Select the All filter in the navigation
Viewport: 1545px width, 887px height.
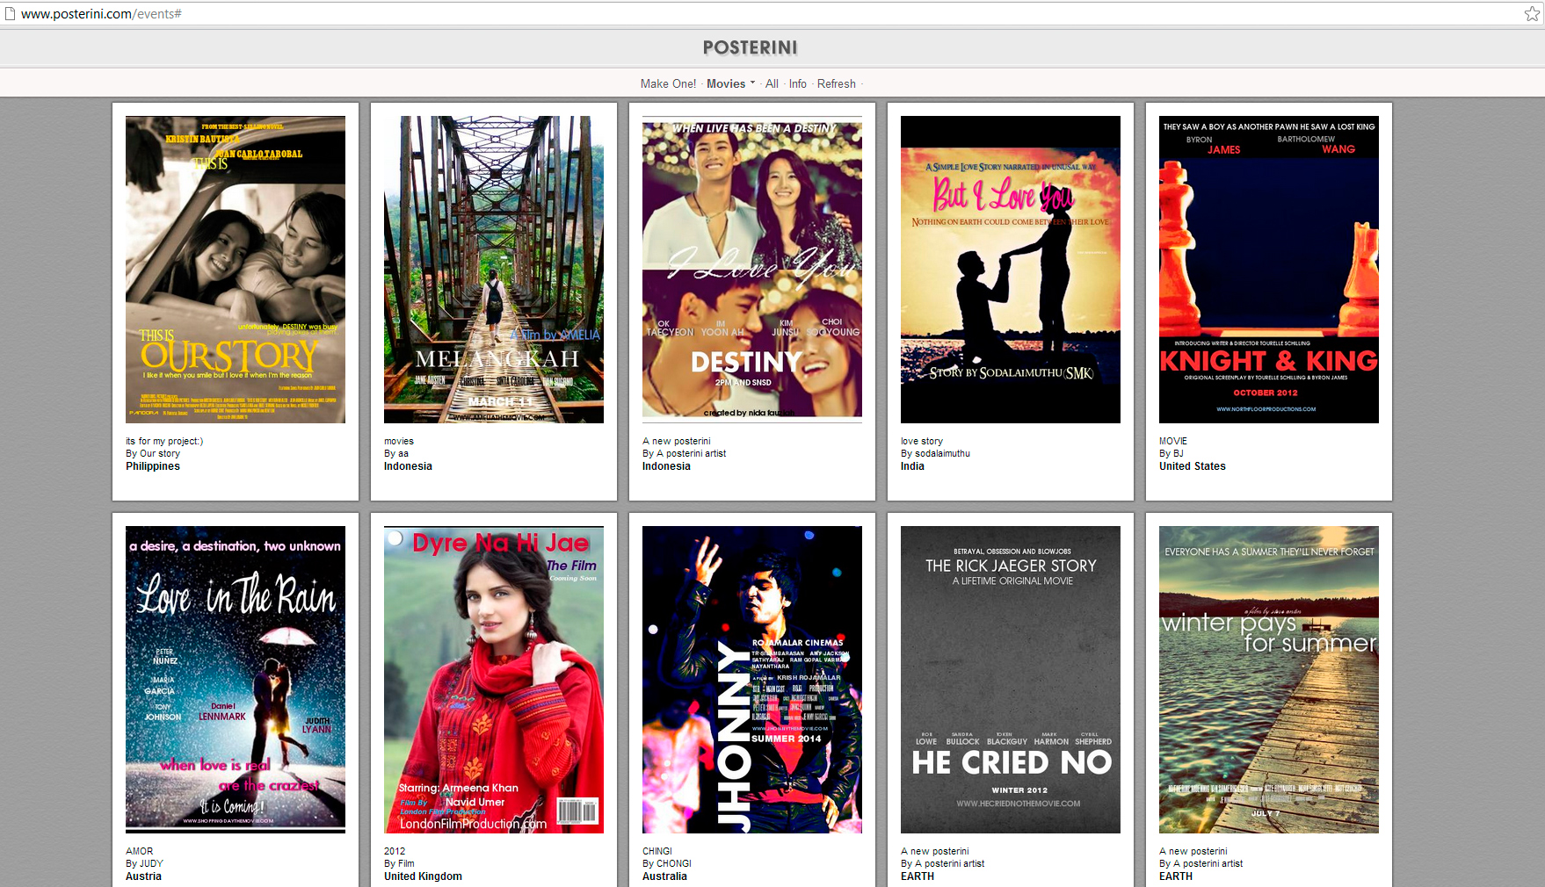pos(772,83)
